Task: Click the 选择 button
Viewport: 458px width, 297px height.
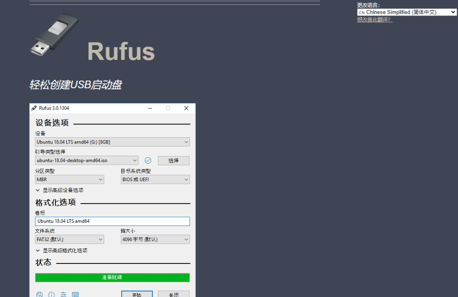Action: pos(174,161)
